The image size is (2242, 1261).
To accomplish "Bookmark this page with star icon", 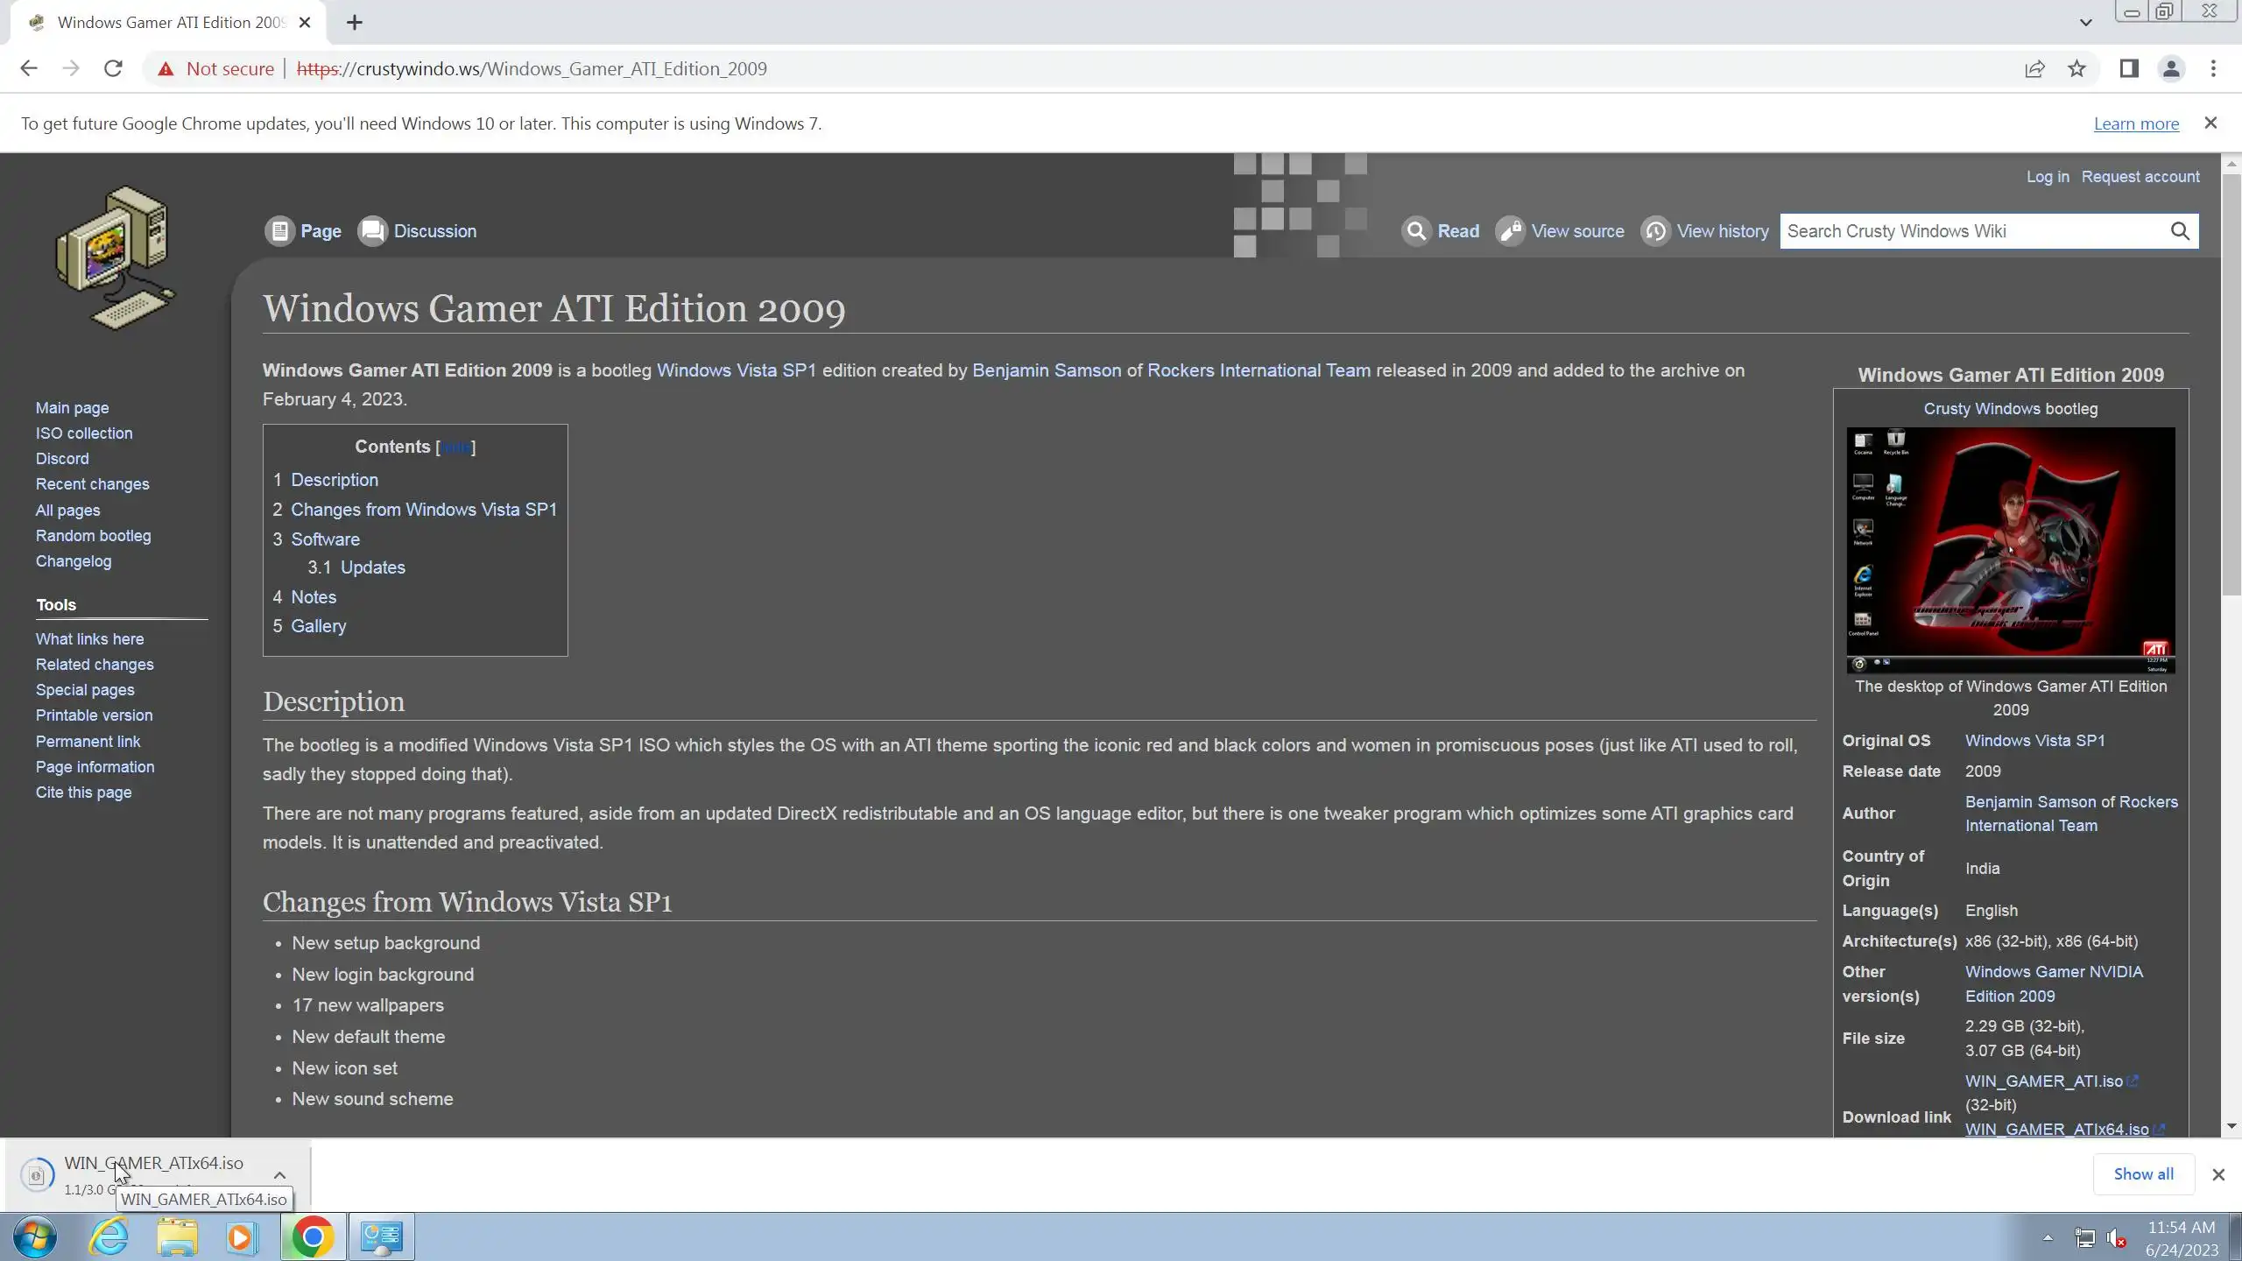I will (x=2076, y=68).
